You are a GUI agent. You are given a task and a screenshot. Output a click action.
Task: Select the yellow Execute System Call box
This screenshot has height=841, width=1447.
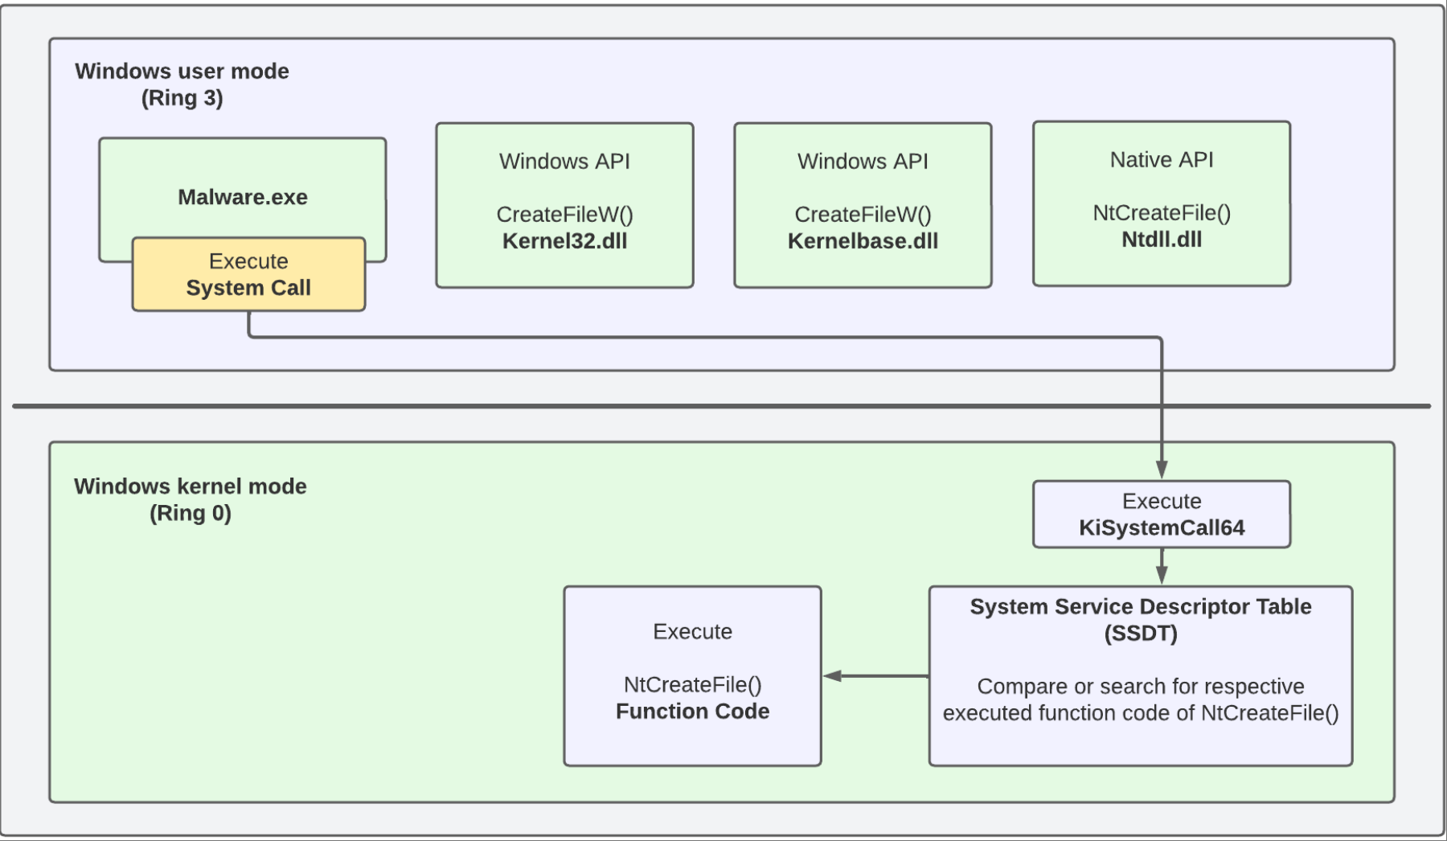coord(248,275)
